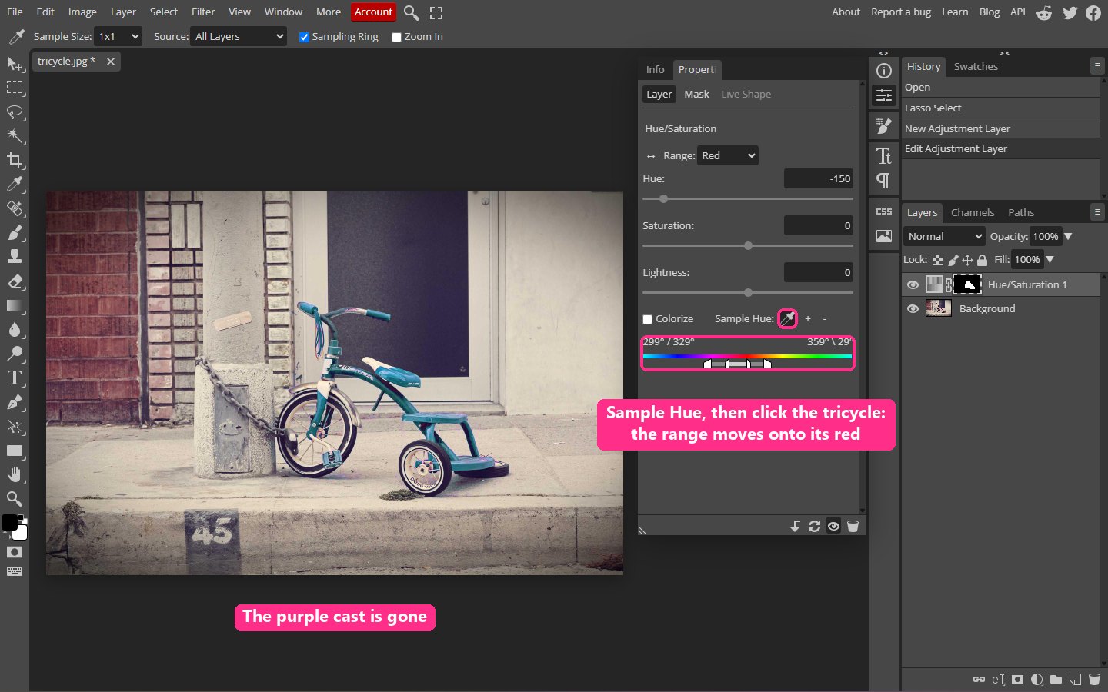The width and height of the screenshot is (1108, 692).
Task: Switch to the Swatches tab
Action: [x=976, y=66]
